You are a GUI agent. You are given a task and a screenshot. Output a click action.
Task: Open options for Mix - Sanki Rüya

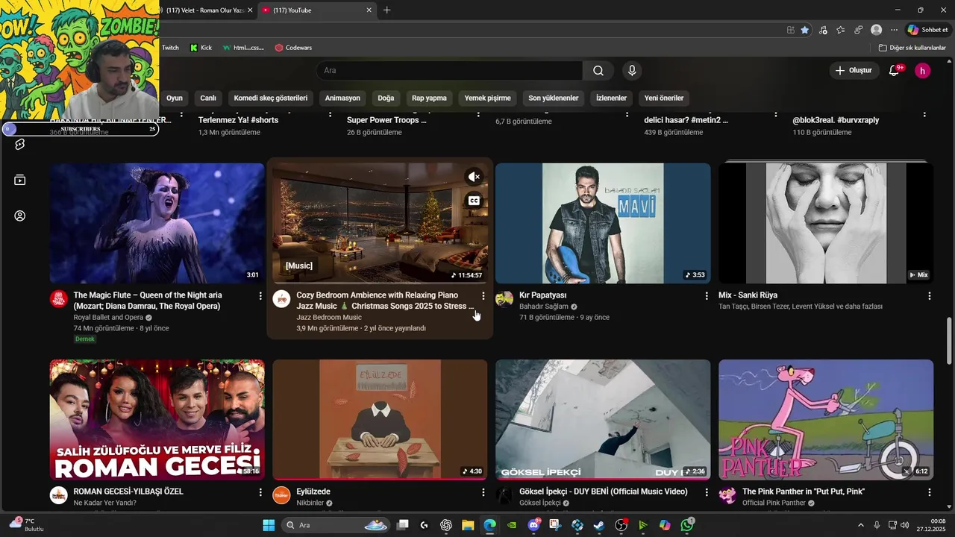pyautogui.click(x=930, y=296)
